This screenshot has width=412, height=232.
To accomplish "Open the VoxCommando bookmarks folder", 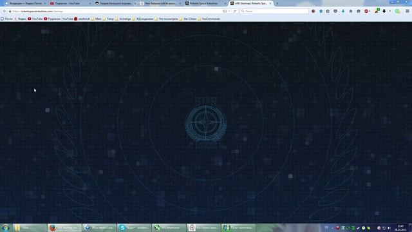I will pos(209,19).
